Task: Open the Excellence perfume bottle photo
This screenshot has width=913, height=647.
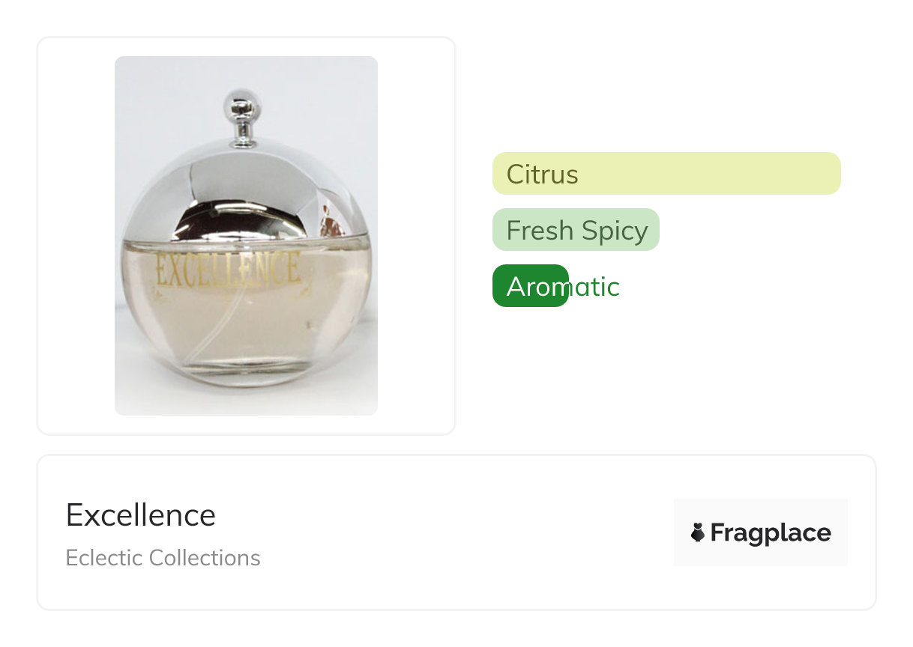Action: (246, 235)
